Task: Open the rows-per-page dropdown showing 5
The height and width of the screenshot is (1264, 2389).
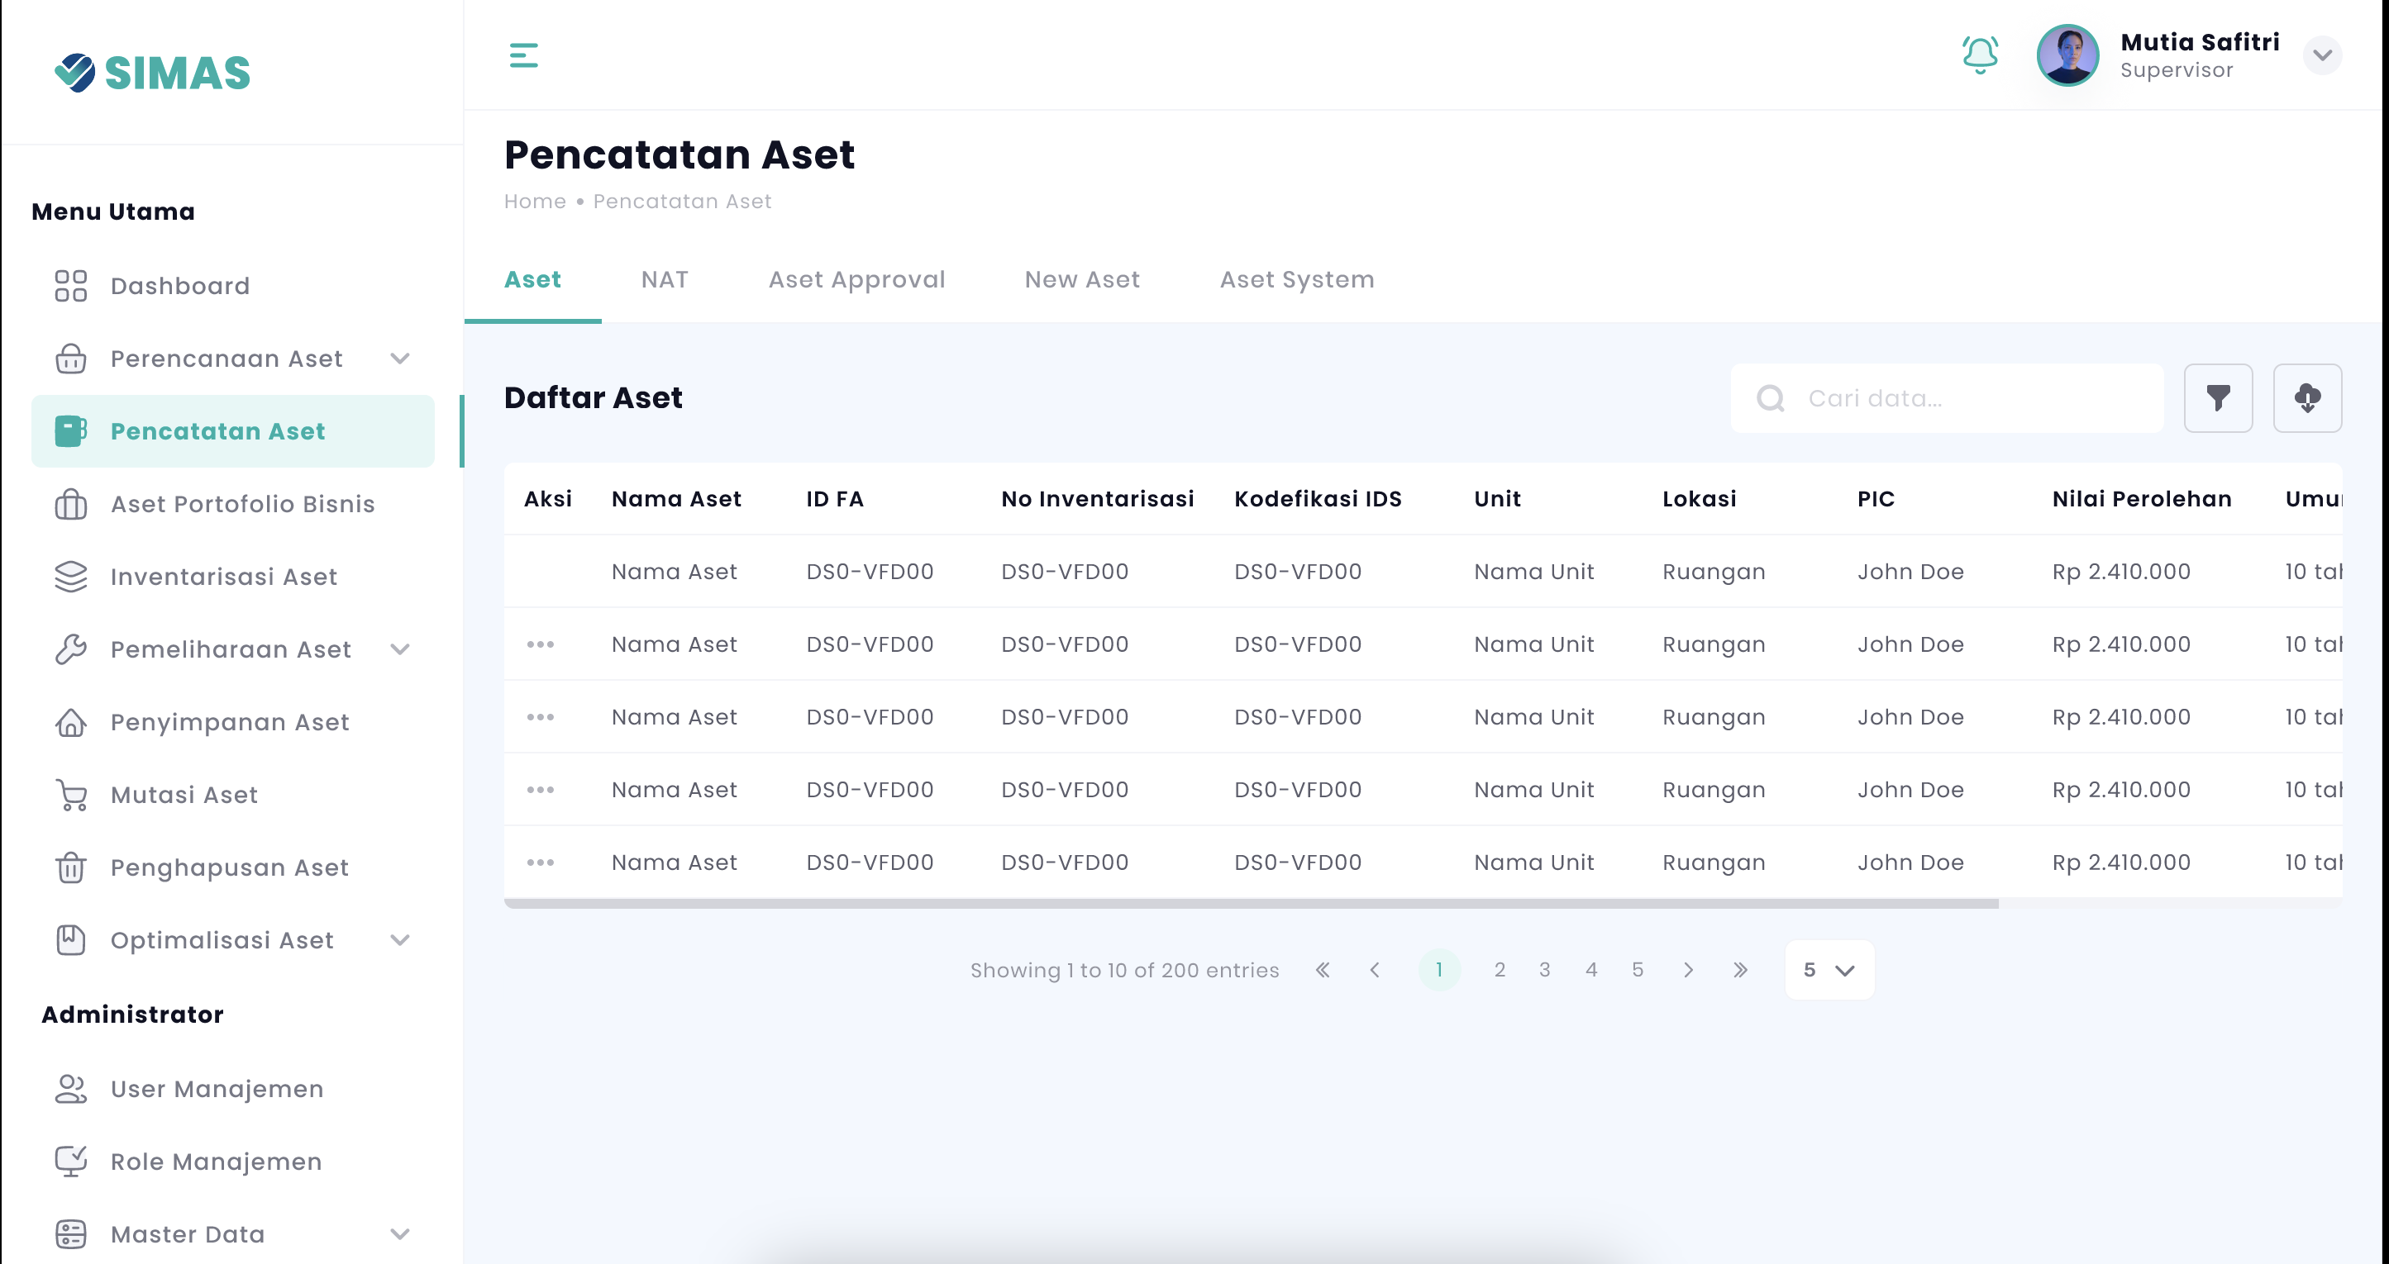Action: coord(1828,969)
